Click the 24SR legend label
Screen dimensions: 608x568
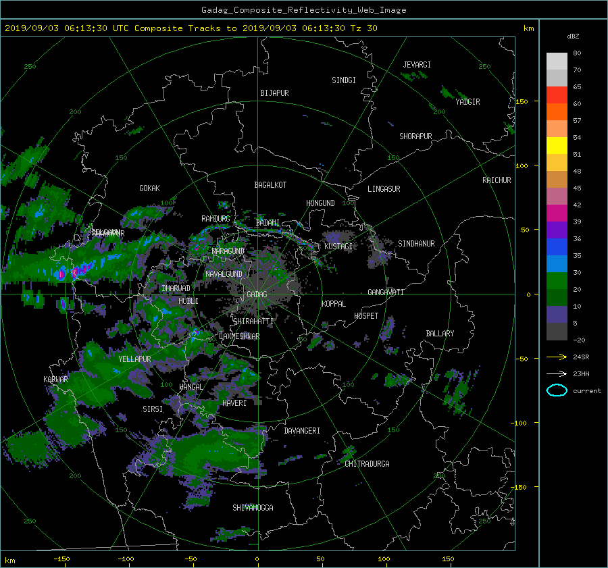(x=581, y=357)
